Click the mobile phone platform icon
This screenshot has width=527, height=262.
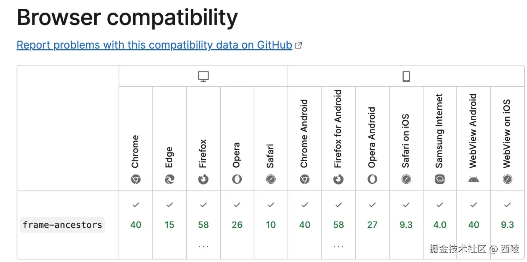[406, 77]
